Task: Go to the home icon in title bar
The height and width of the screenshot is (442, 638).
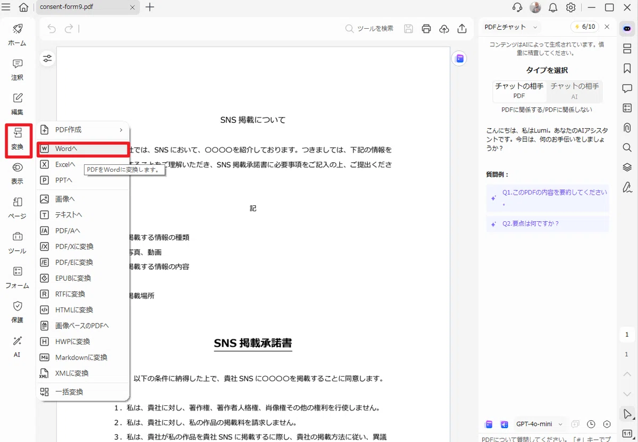Action: [23, 7]
